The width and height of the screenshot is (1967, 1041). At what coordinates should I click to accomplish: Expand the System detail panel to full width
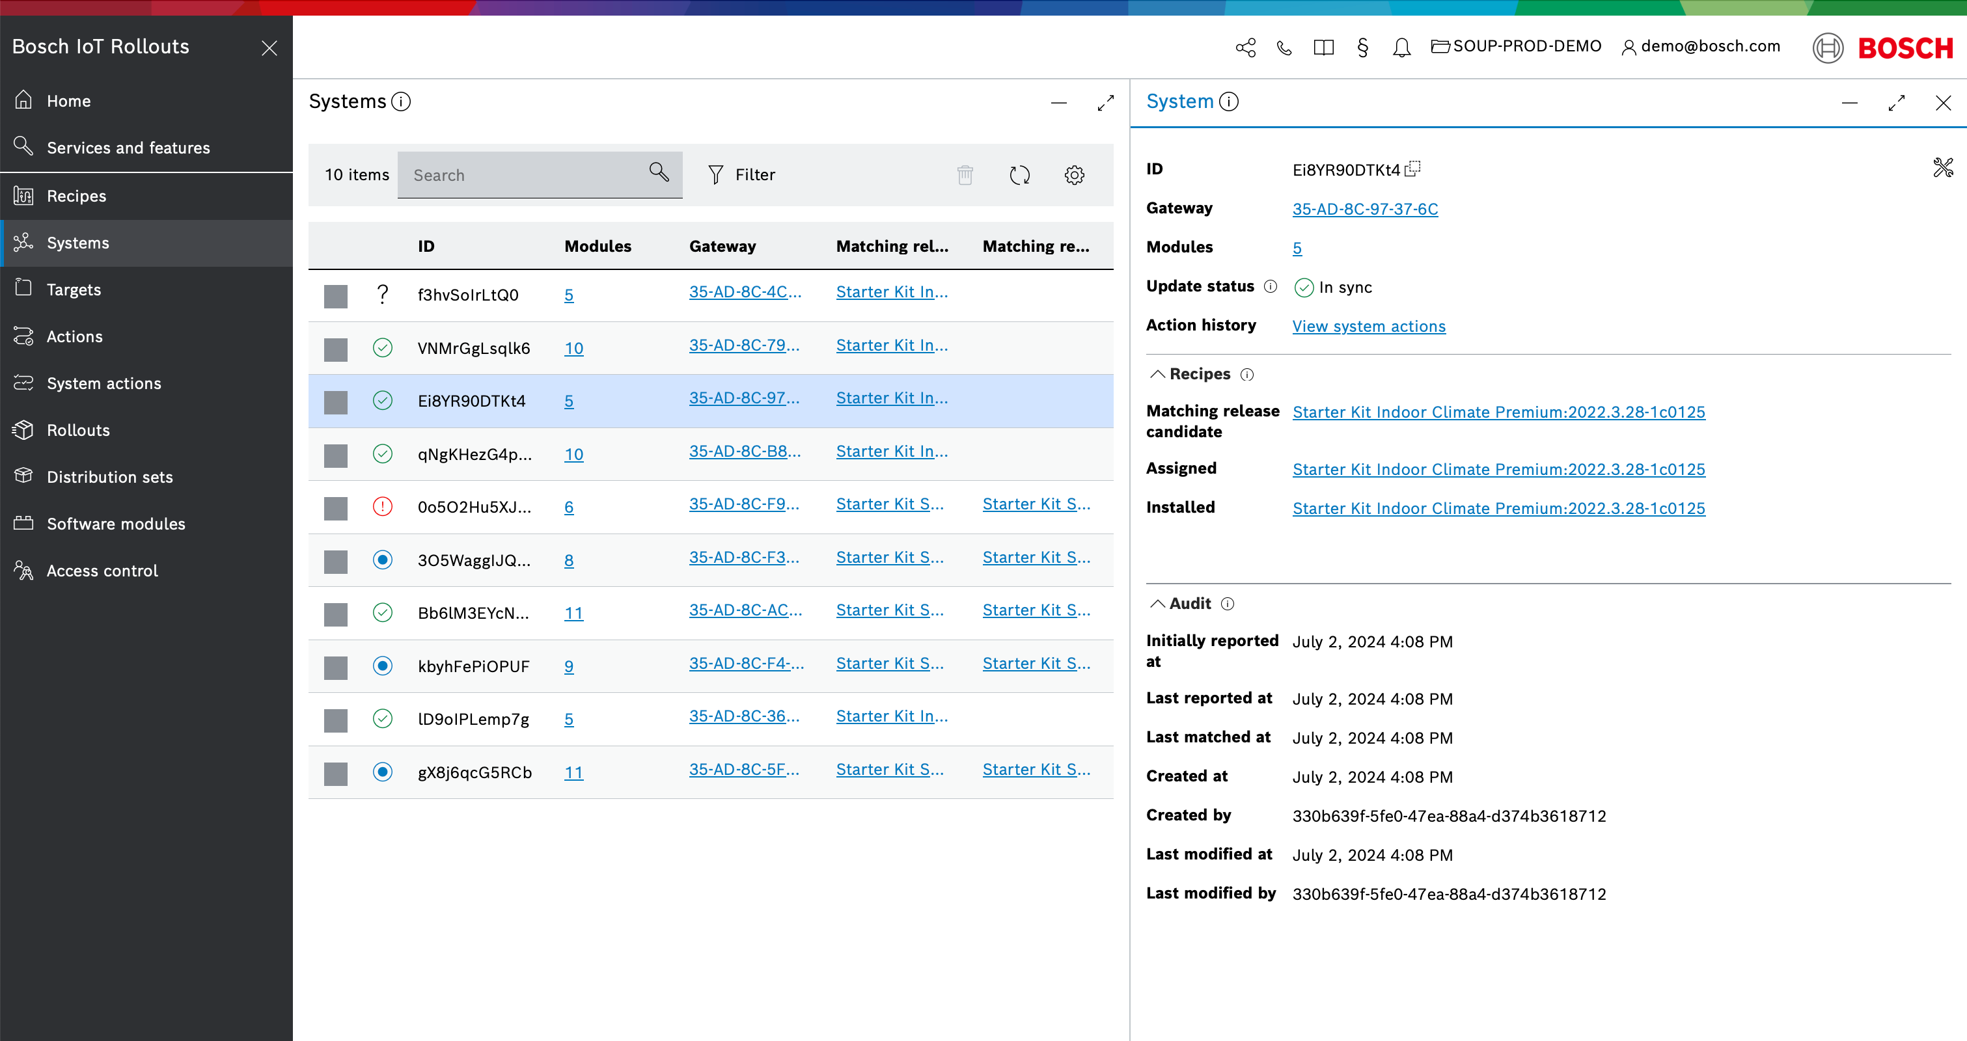click(x=1896, y=102)
